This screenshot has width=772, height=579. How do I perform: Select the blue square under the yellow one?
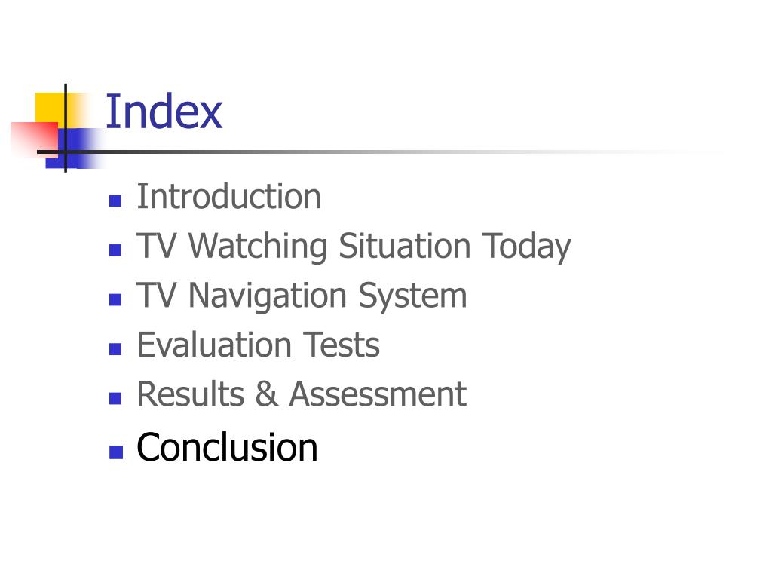(x=74, y=149)
